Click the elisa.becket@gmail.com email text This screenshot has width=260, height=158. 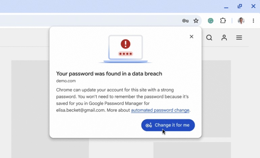click(x=80, y=110)
